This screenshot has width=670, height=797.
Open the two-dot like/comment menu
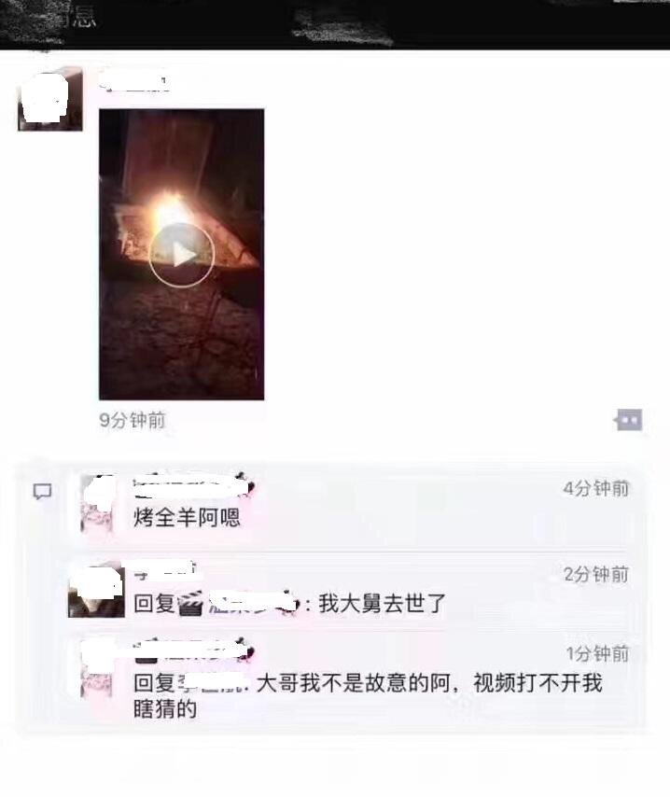pos(629,420)
